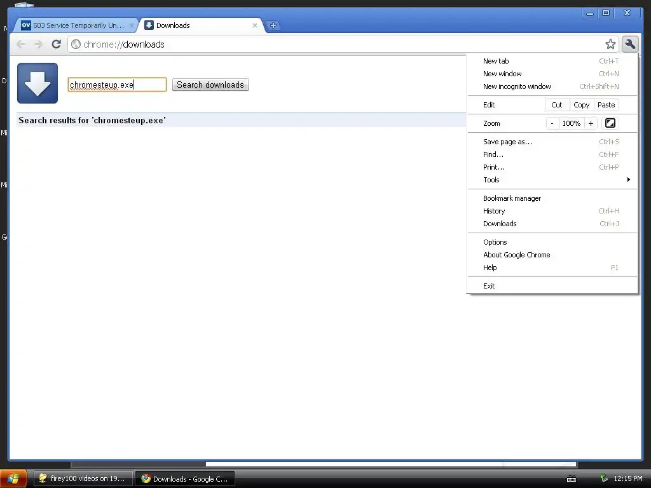Open a New incognito window
This screenshot has width=651, height=488.
552,86
